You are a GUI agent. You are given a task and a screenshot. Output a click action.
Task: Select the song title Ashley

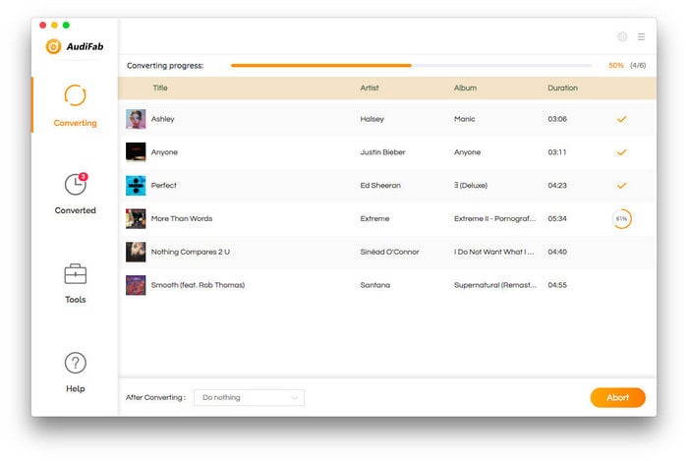163,119
